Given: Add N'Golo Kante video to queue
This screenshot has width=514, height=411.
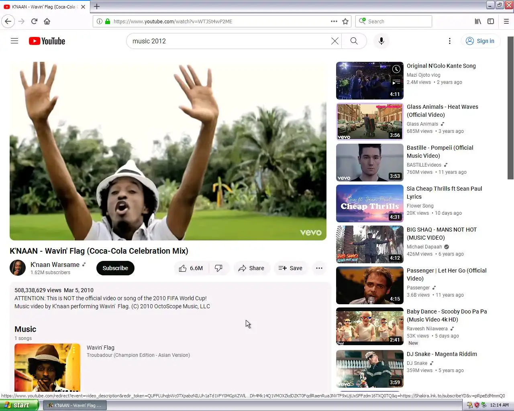Looking at the screenshot, I should pyautogui.click(x=396, y=82).
